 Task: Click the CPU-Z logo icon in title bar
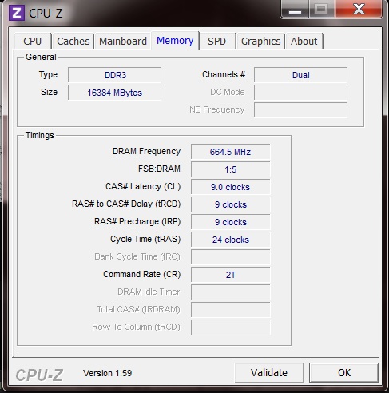17,13
